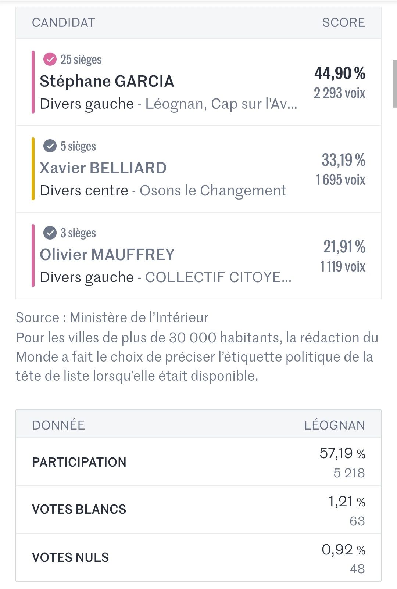
Task: Click the LÉOGNAN column header
Action: tap(334, 425)
